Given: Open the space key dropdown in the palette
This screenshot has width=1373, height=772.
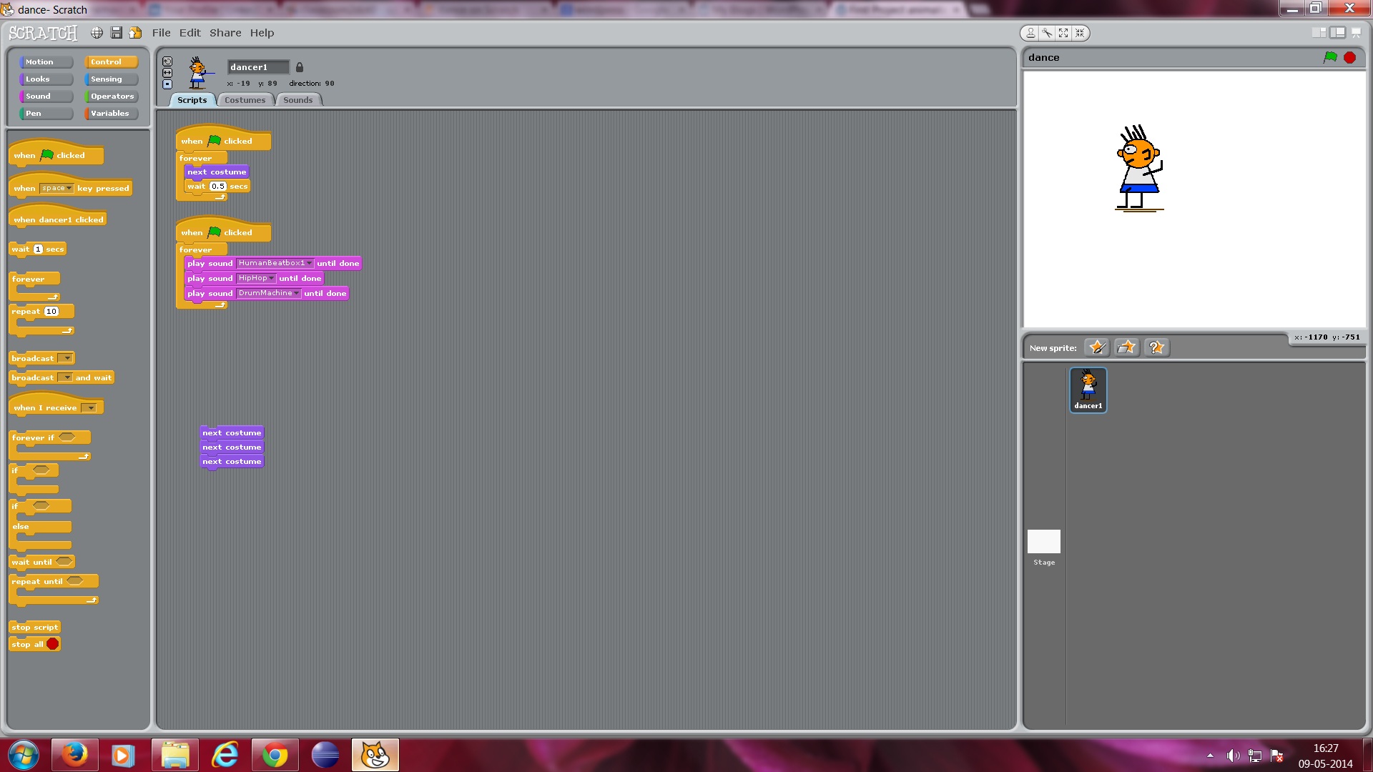Looking at the screenshot, I should (x=69, y=189).
